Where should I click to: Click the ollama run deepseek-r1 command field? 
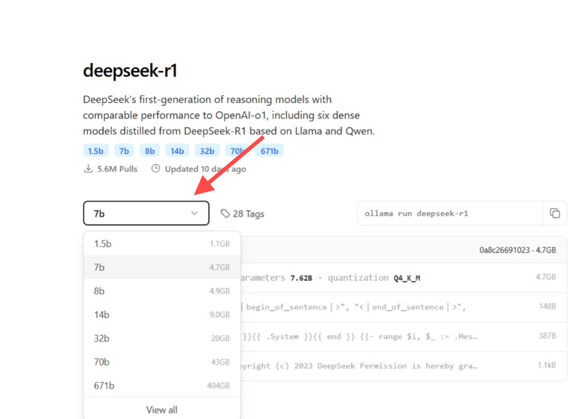pos(450,213)
